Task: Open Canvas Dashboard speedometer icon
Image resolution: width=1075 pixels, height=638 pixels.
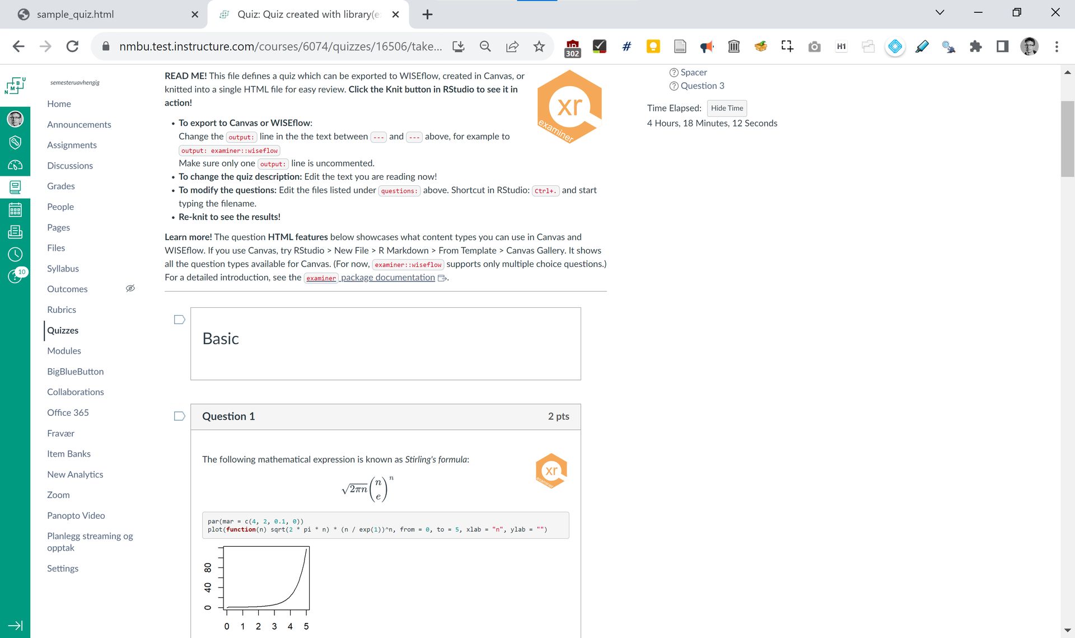Action: 15,165
